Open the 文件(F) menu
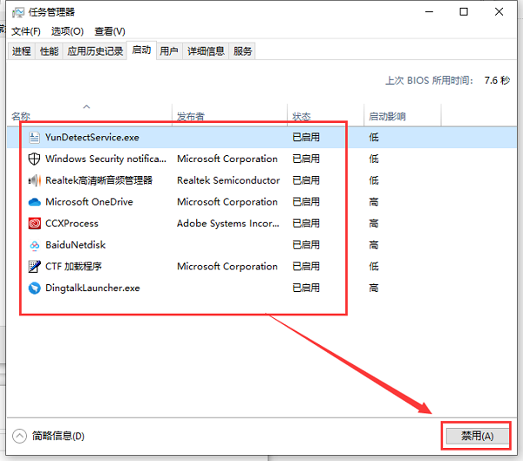The height and width of the screenshot is (461, 523). [25, 31]
